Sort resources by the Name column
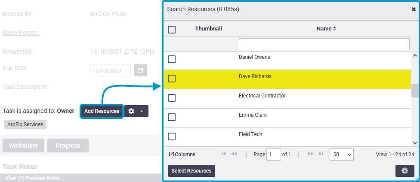Screen dimensions: 420x182 click(x=326, y=29)
